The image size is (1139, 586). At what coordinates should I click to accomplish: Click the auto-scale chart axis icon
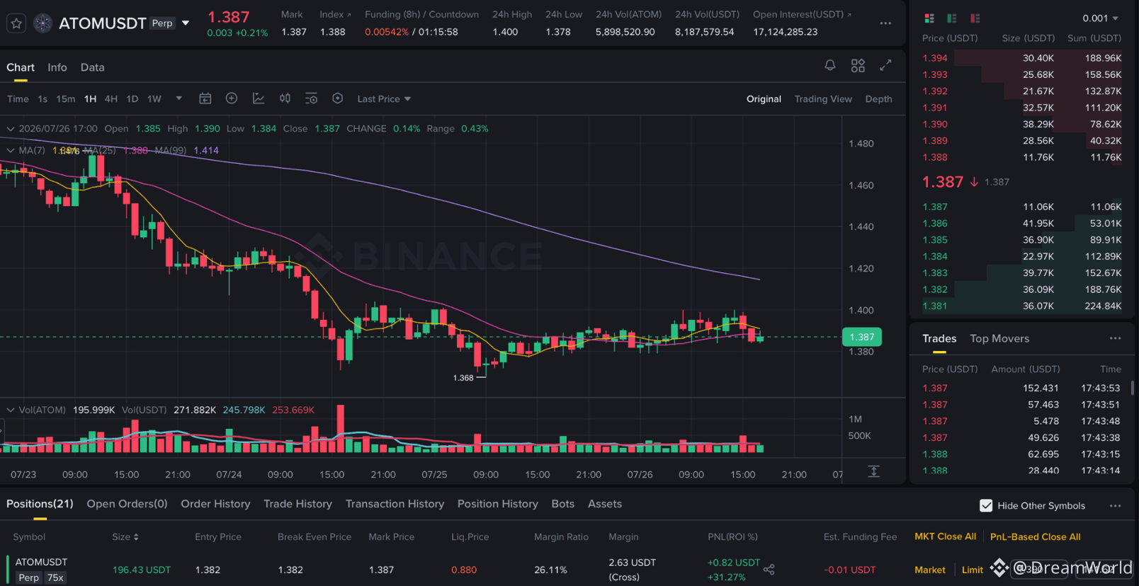click(x=874, y=471)
